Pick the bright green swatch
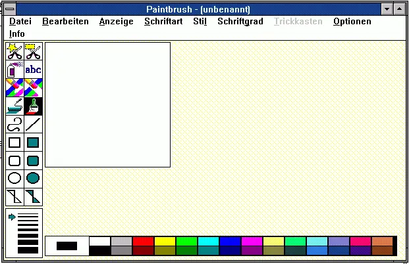 coord(187,241)
